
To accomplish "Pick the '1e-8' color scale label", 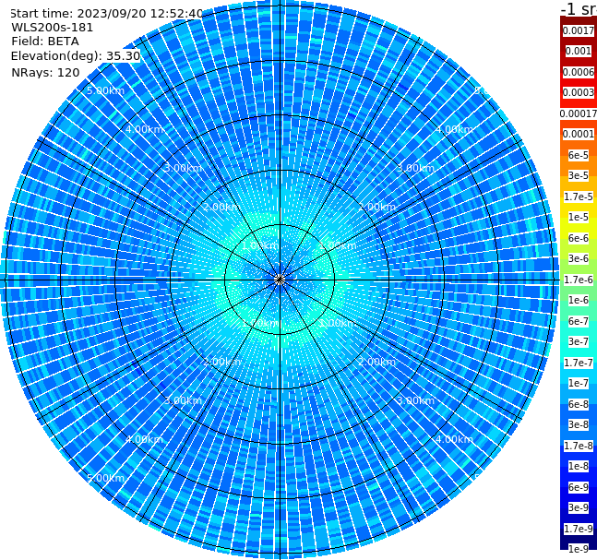I will coord(579,466).
